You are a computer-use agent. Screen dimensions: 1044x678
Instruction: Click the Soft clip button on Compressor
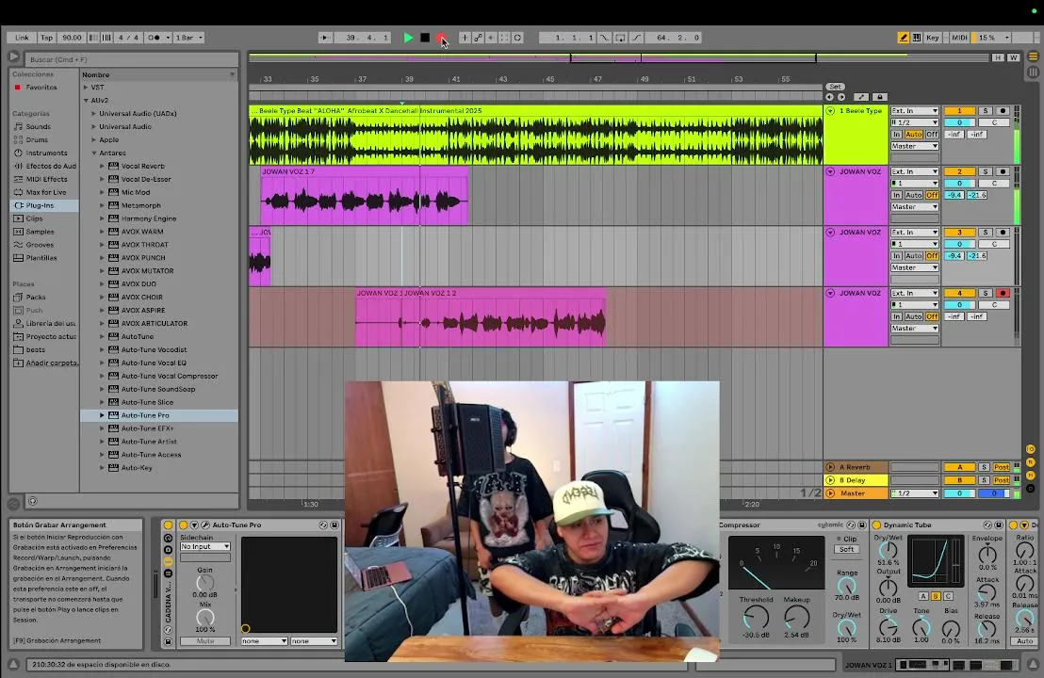[847, 550]
